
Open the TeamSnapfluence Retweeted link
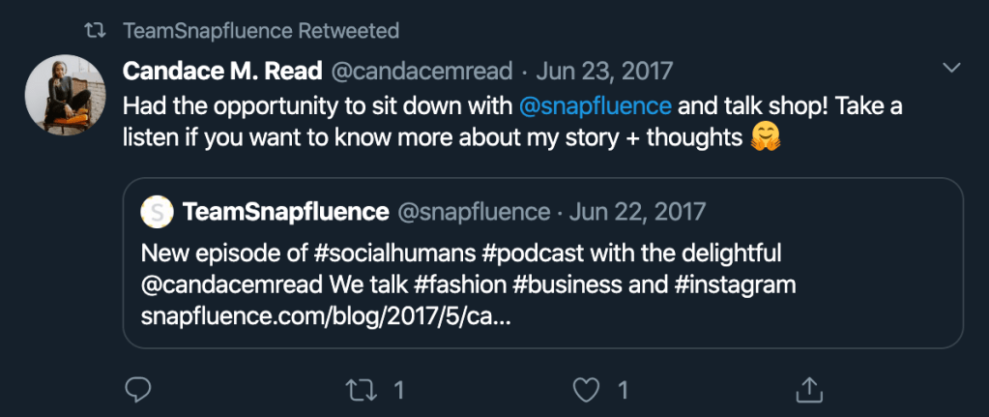[261, 31]
